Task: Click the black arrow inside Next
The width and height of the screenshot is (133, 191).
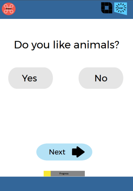Action: [78, 152]
